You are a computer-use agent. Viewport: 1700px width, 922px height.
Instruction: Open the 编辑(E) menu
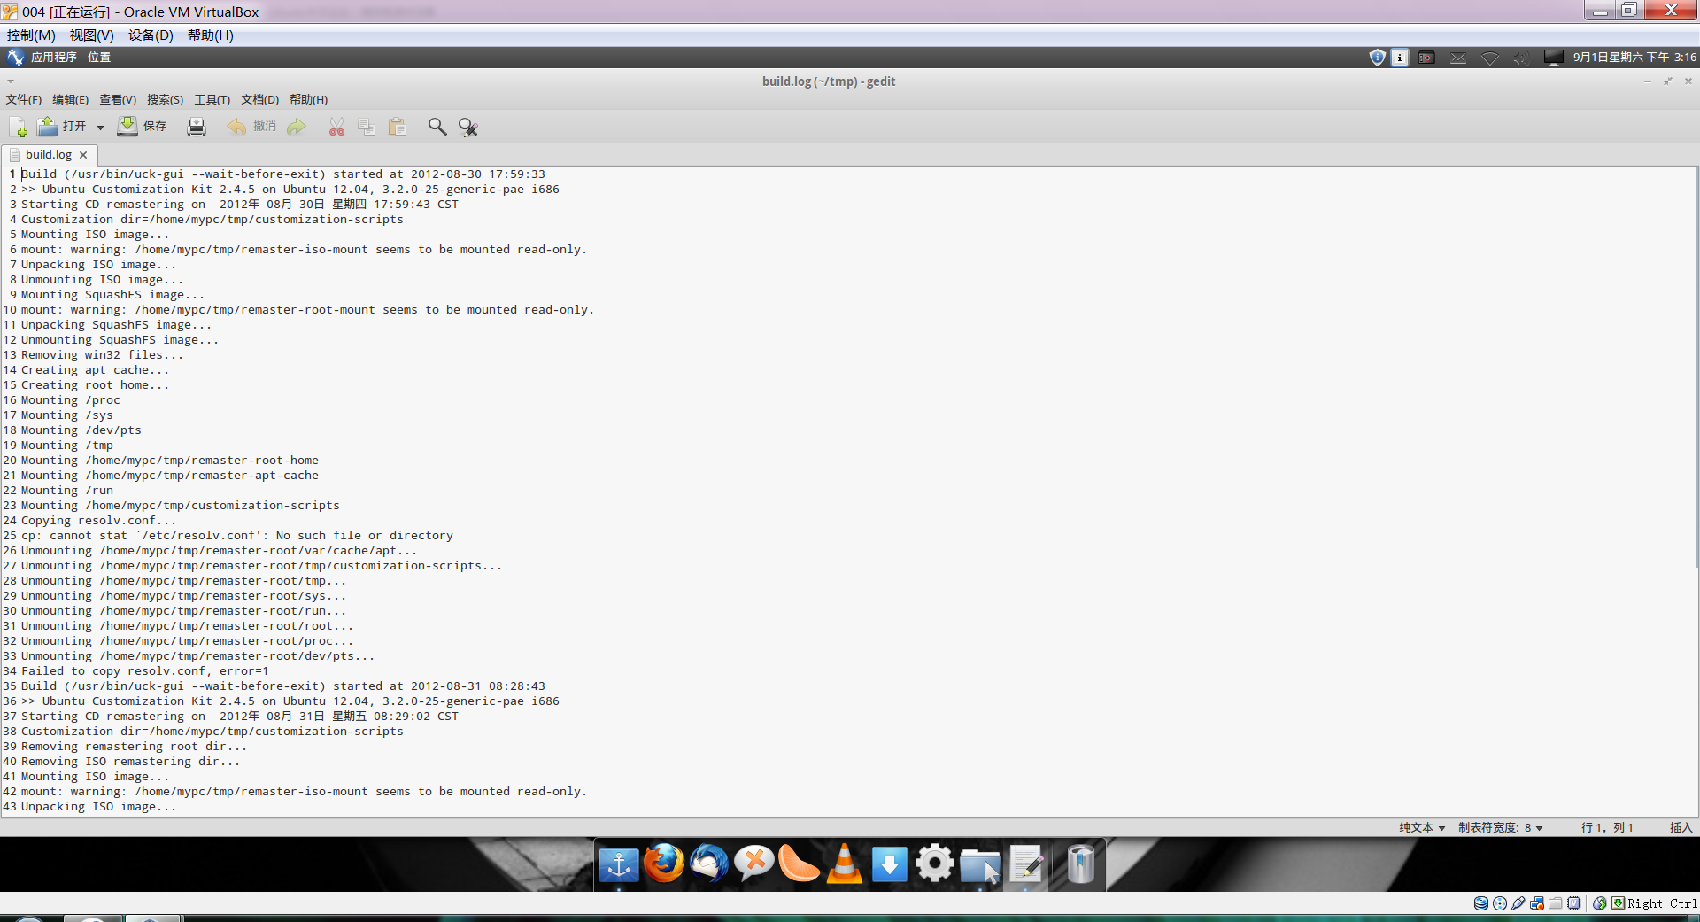click(x=70, y=99)
